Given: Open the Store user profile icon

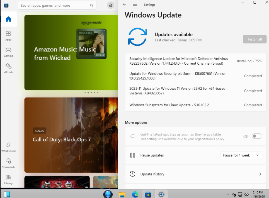Looking at the screenshot, I should pyautogui.click(x=111, y=5).
